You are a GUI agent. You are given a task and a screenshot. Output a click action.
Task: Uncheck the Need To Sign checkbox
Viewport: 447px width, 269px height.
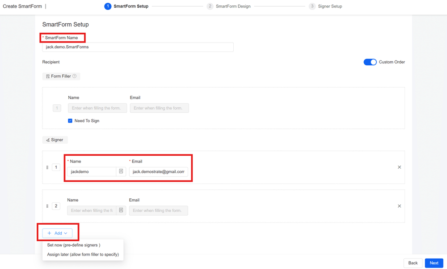[70, 121]
